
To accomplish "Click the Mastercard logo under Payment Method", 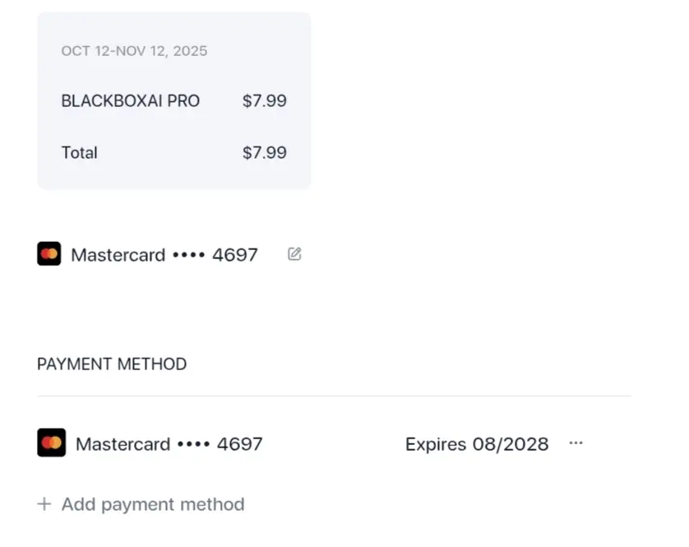I will click(x=52, y=443).
